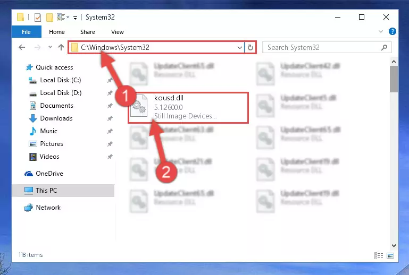Click the Search System32 box
Viewport: 409px width, 275px height.
click(327, 47)
